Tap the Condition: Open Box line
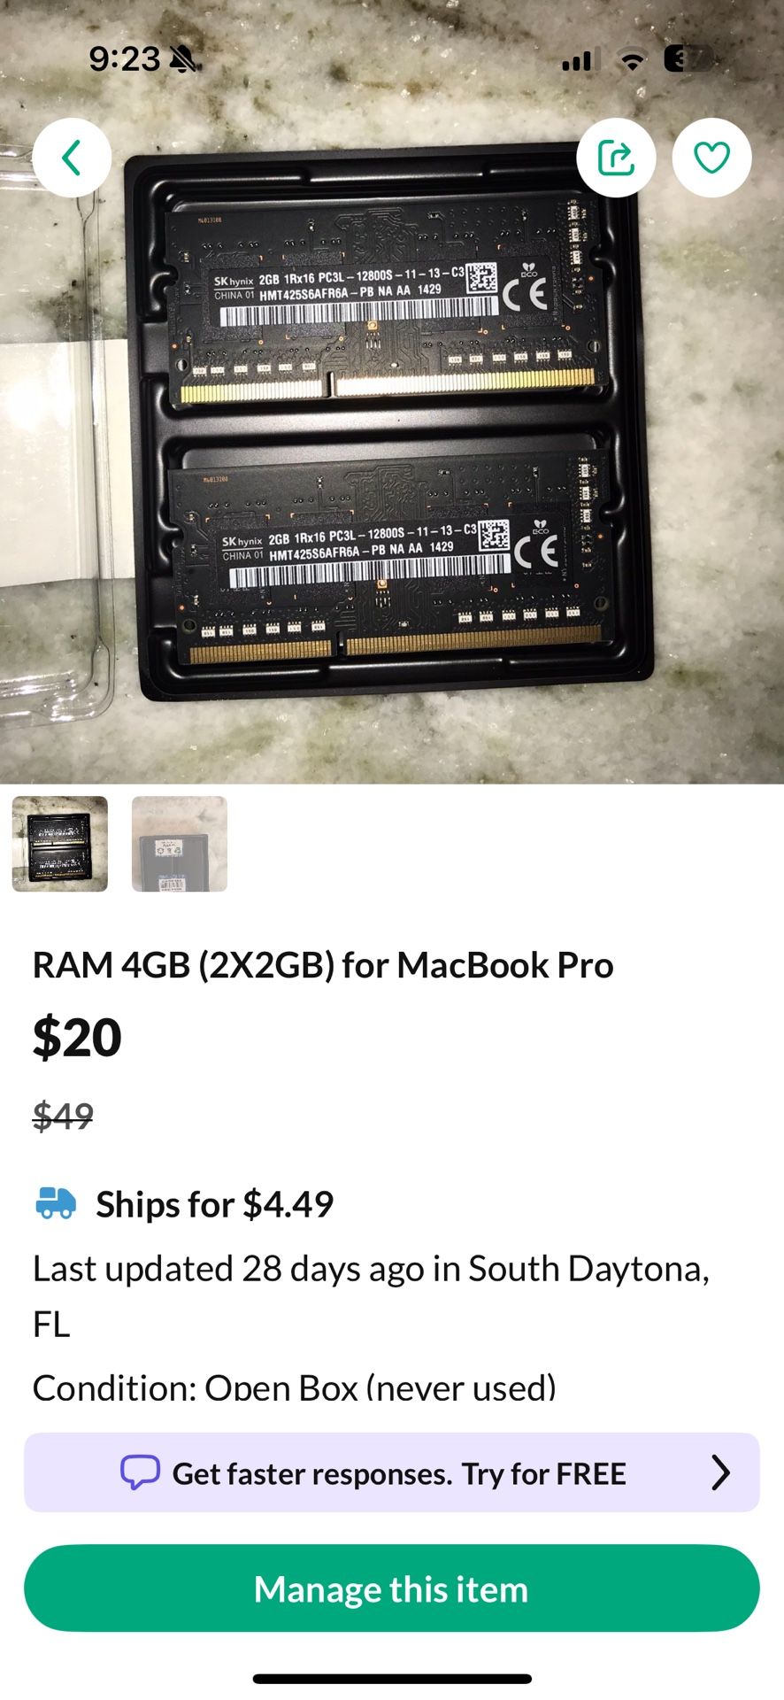The width and height of the screenshot is (784, 1700). click(295, 1386)
